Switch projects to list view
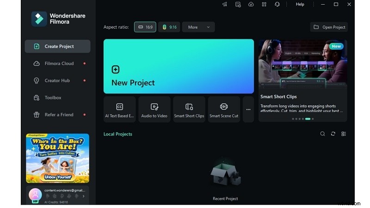370x208 pixels. point(344,134)
